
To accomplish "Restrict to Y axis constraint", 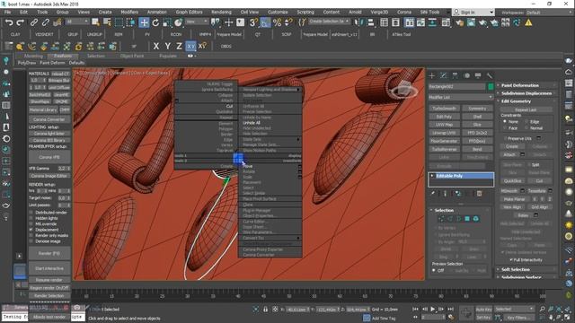I will pyautogui.click(x=168, y=46).
